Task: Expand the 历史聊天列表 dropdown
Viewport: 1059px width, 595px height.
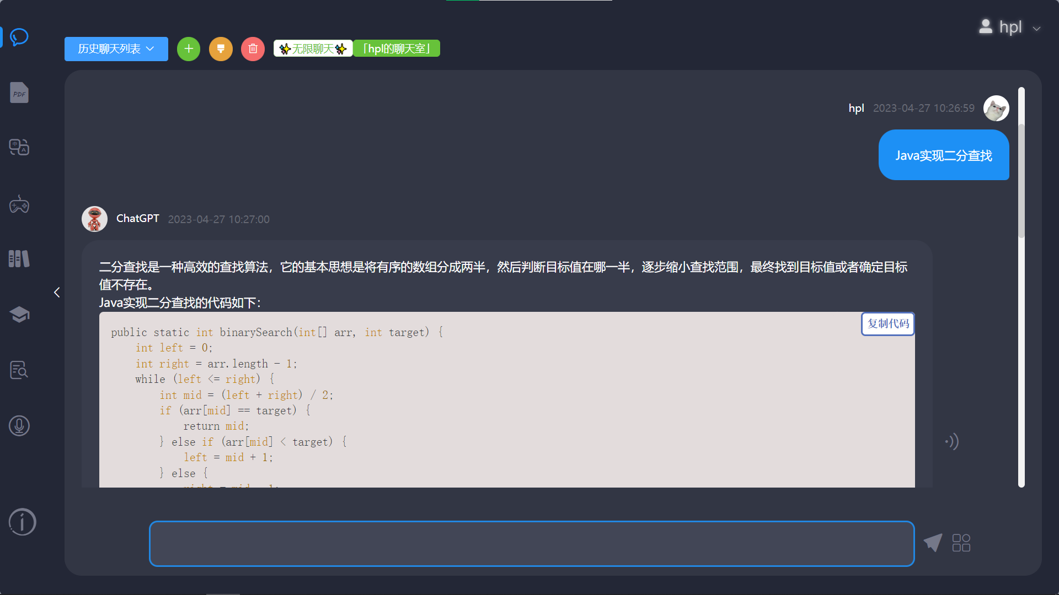Action: point(116,49)
